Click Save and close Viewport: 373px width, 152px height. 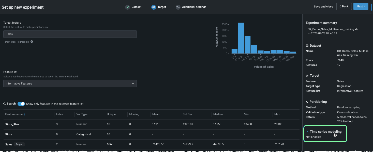pyautogui.click(x=323, y=7)
